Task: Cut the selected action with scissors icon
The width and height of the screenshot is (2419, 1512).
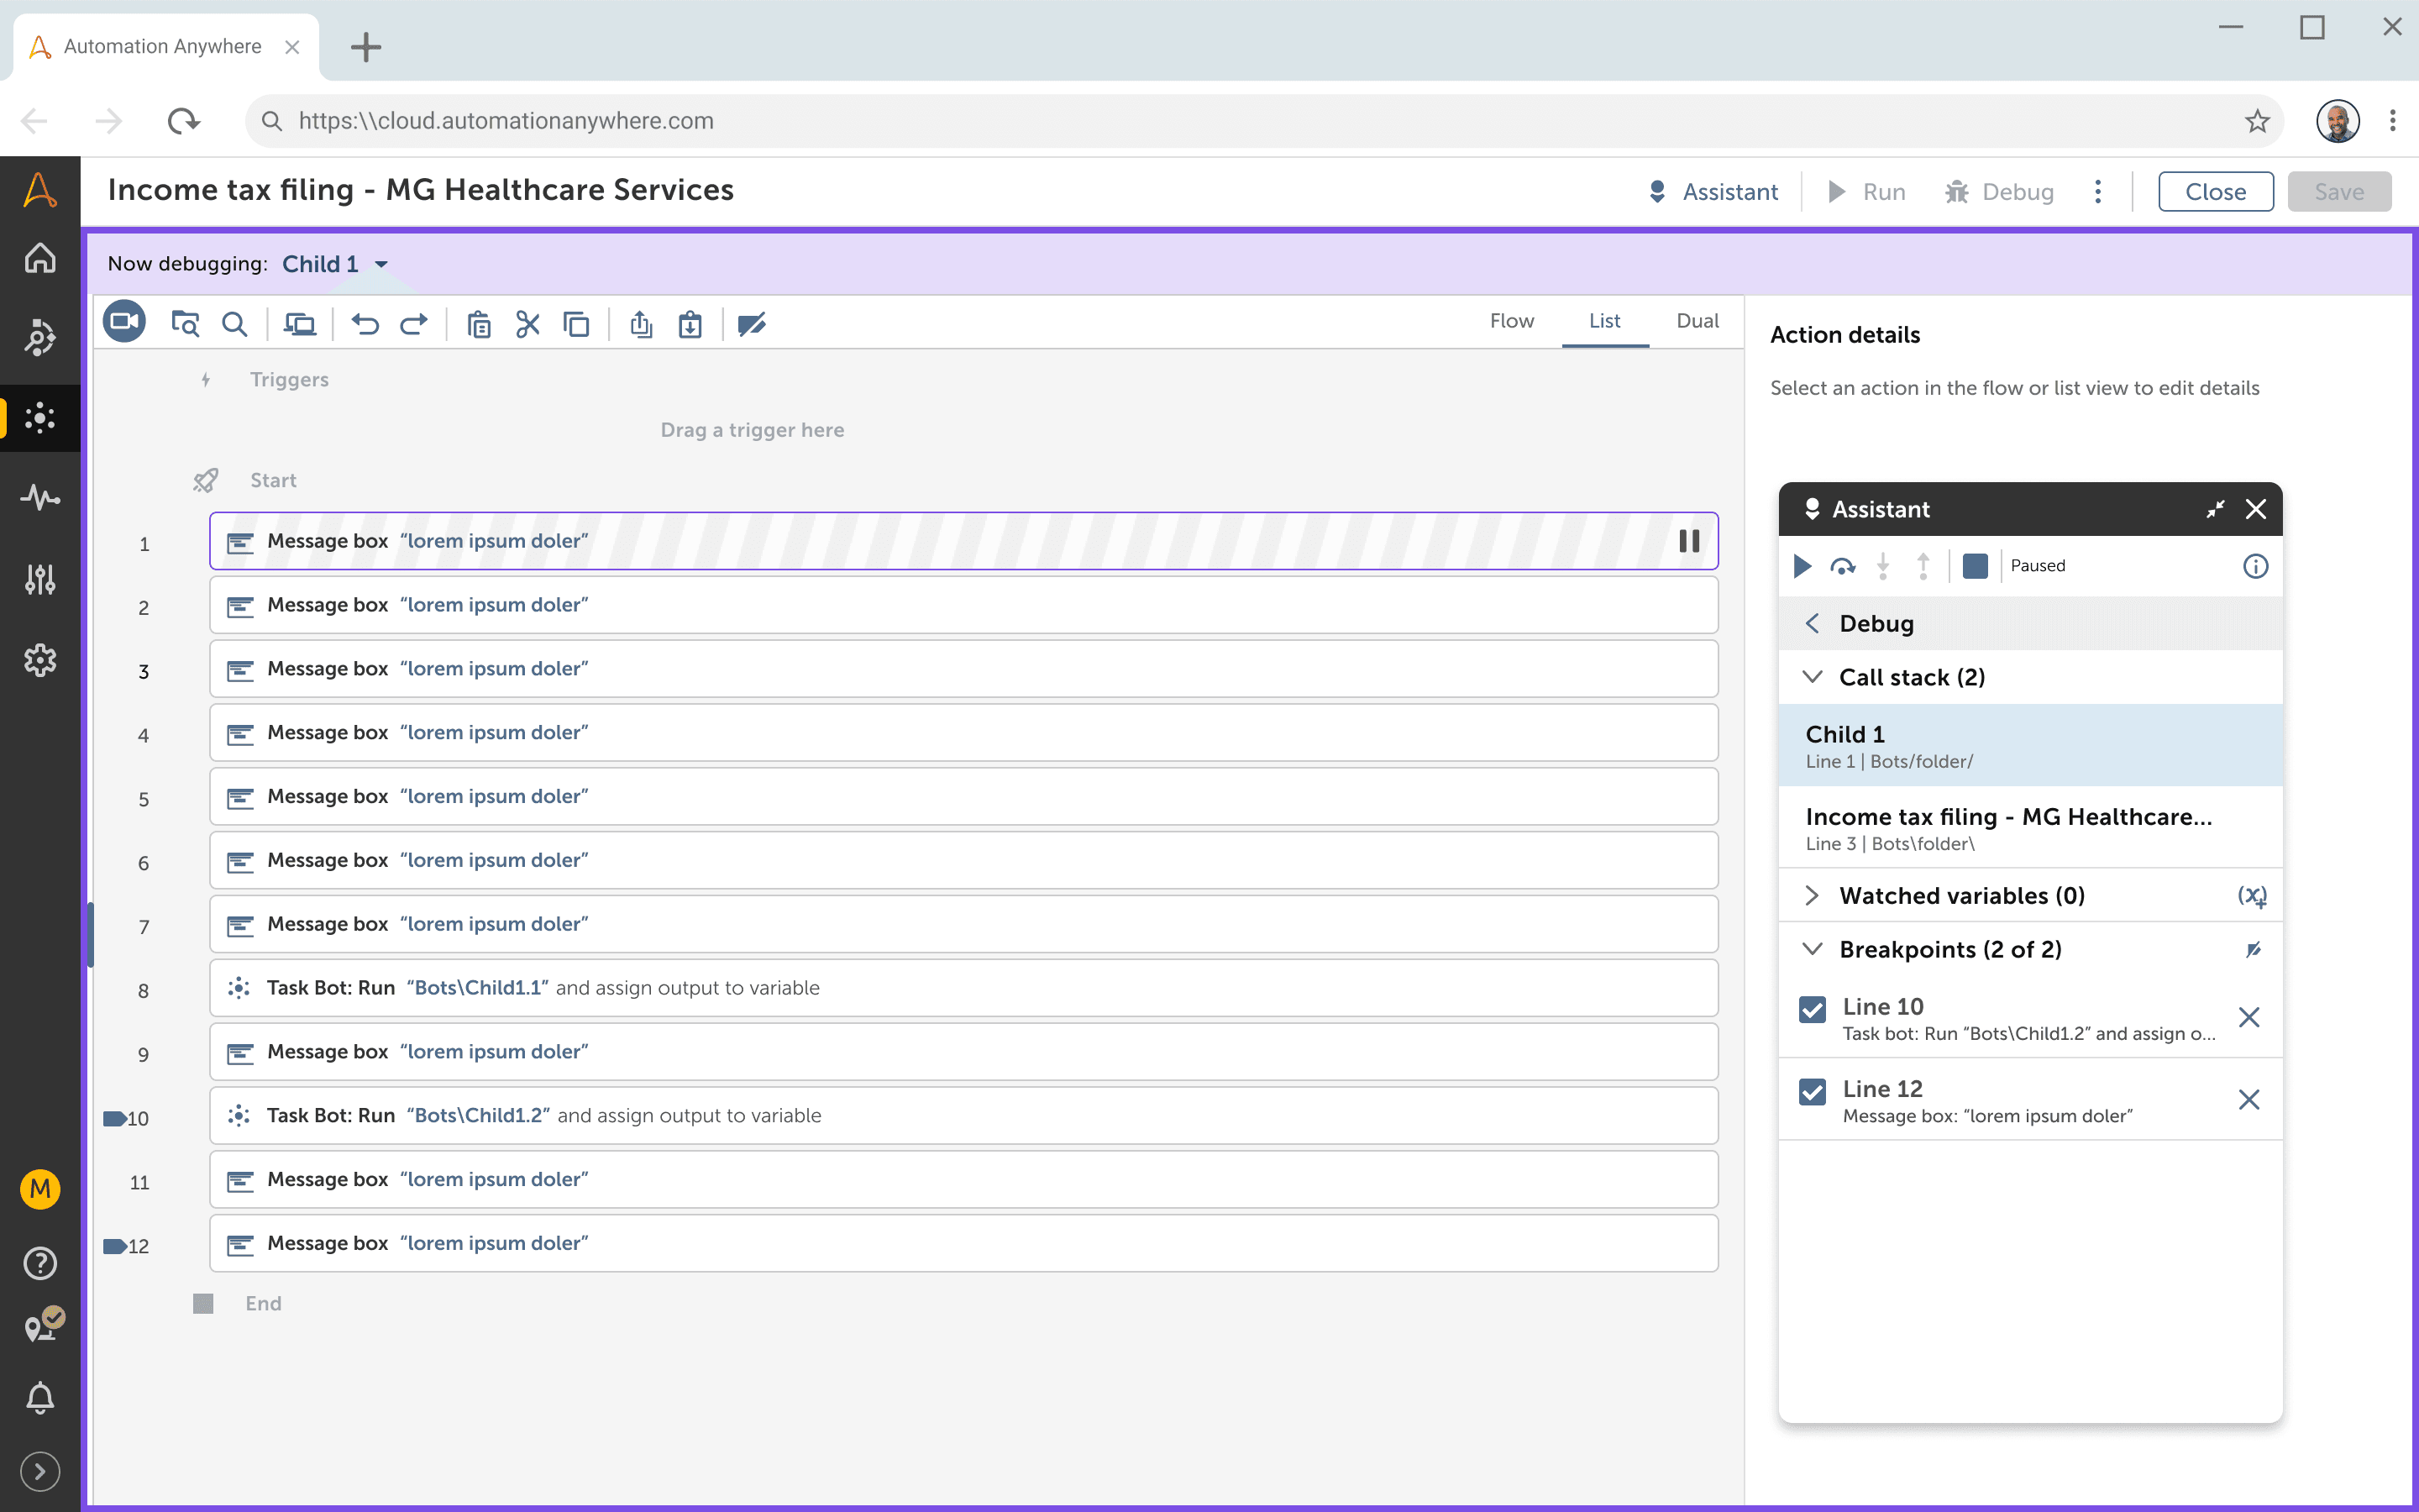Action: [x=527, y=324]
